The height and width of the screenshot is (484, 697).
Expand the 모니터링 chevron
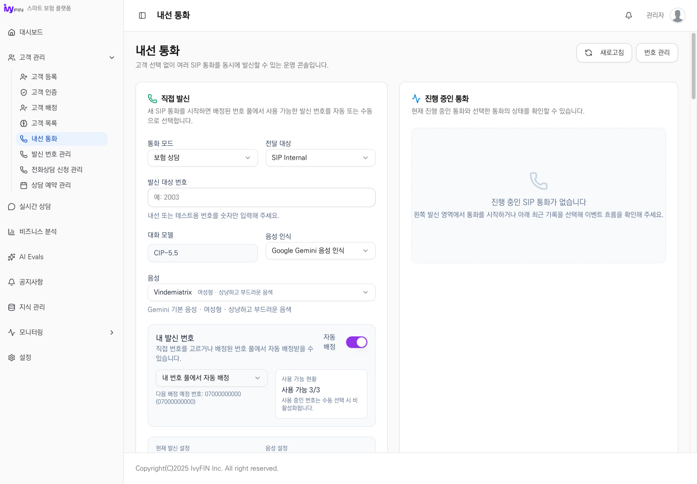point(112,333)
